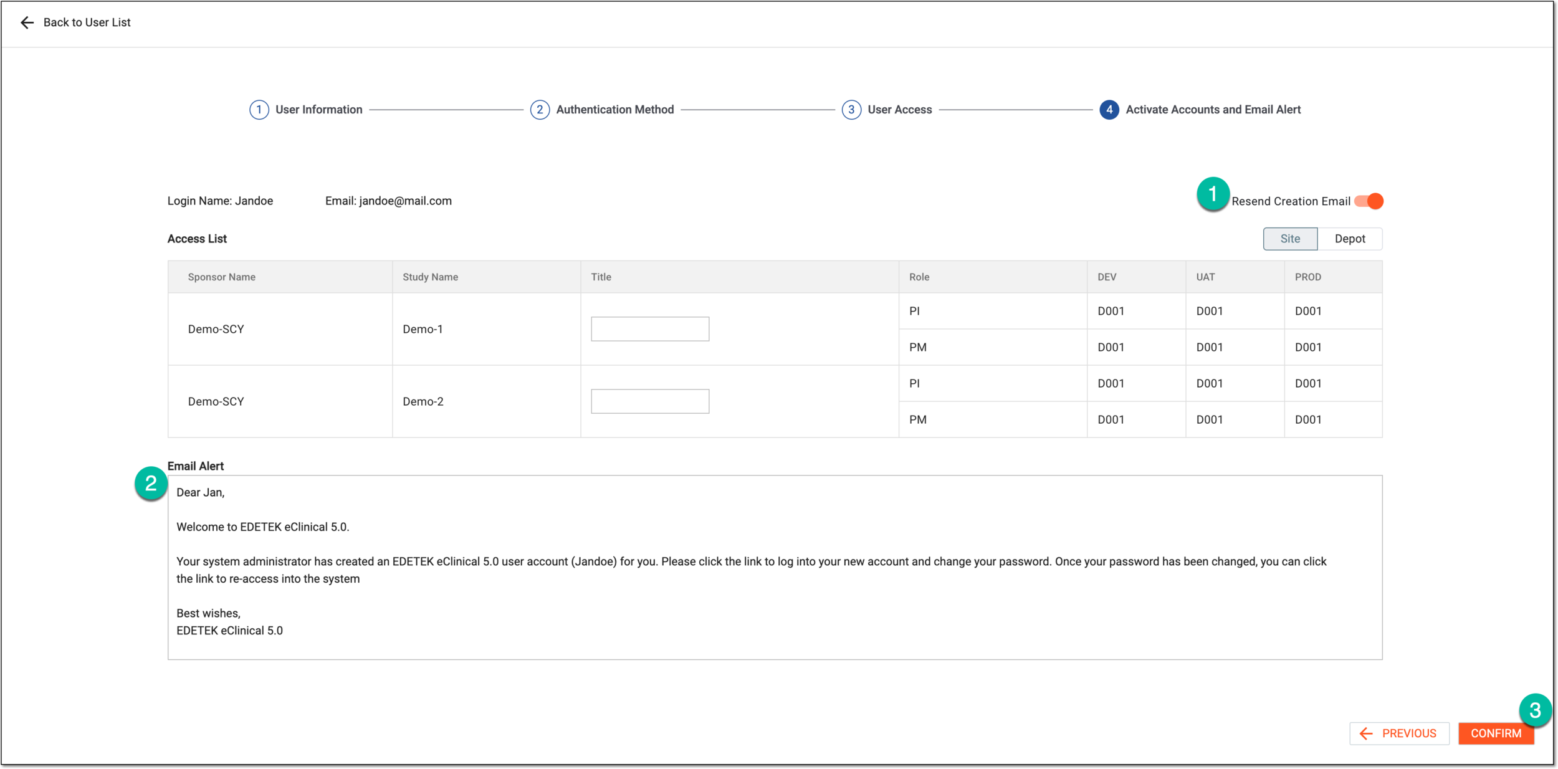Click 'Dear Jan,' line in email
This screenshot has width=1558, height=769.
pos(200,492)
